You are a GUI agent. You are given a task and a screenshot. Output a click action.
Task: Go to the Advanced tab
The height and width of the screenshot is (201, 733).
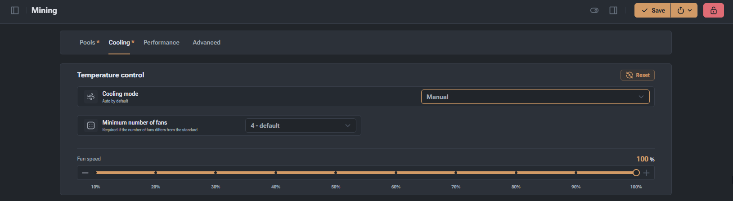point(207,42)
